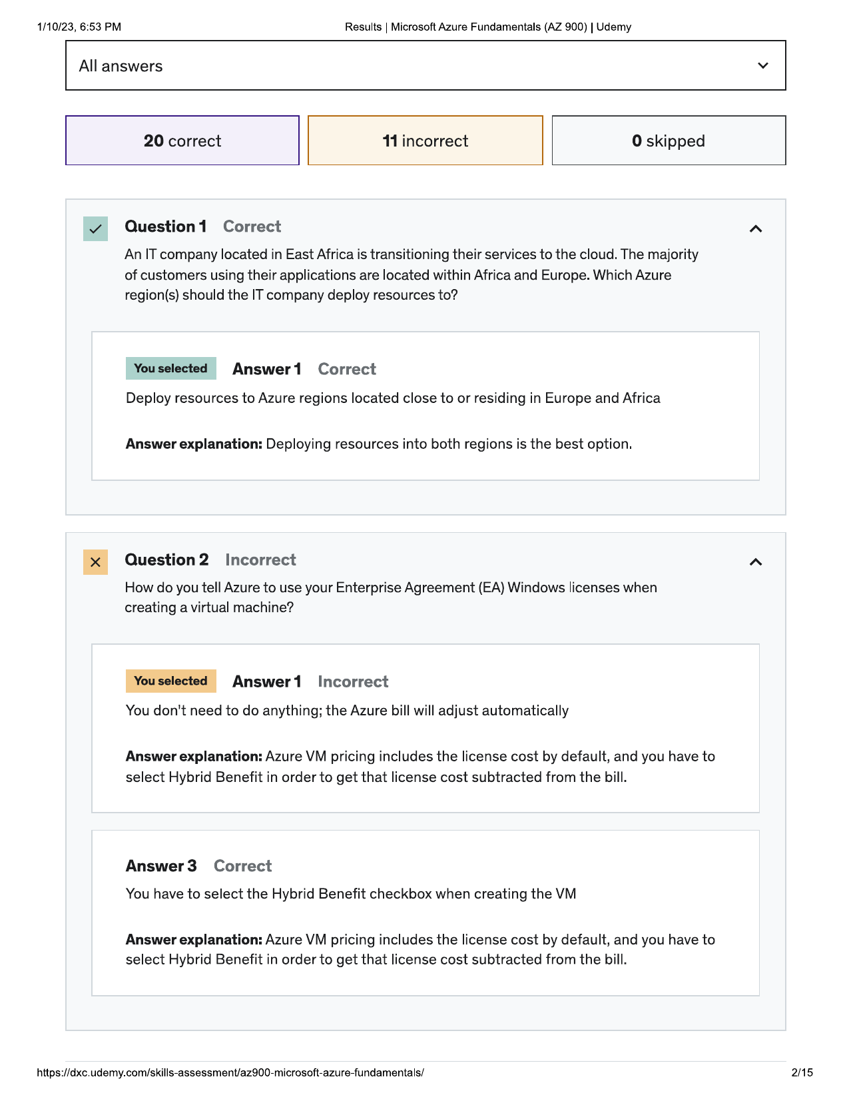Click the chevron arrow in All answers box
The image size is (849, 1099).
pyautogui.click(x=763, y=65)
